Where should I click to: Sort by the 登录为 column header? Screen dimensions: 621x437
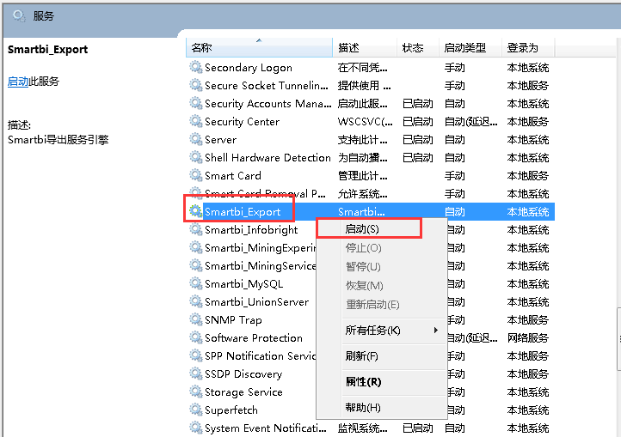528,48
